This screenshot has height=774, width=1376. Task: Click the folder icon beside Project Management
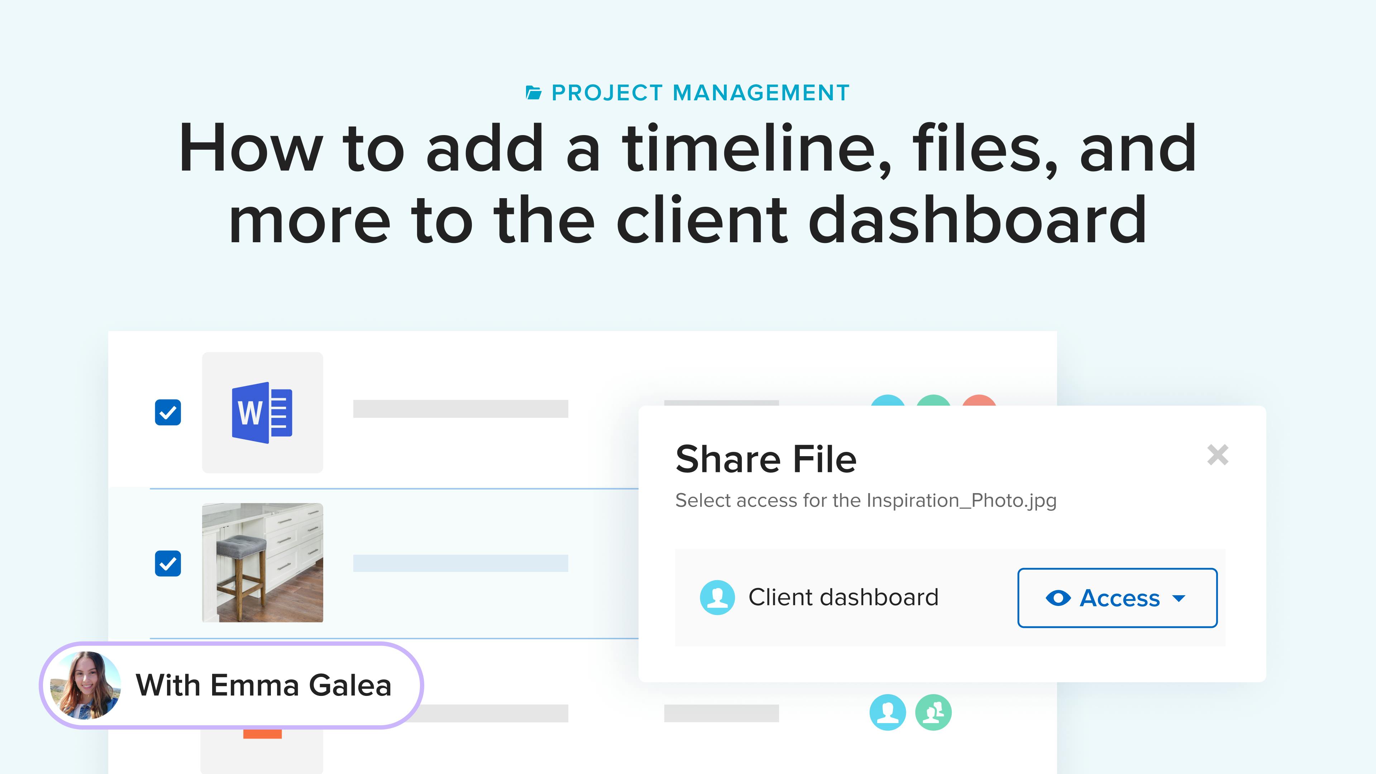tap(533, 93)
